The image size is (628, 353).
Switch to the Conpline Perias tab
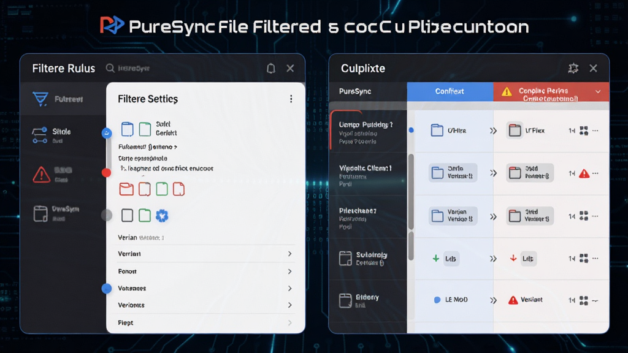pos(551,92)
